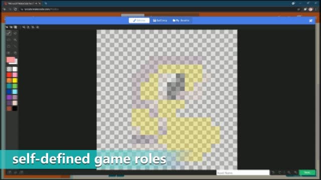Select the fill bucket tool
The height and width of the screenshot is (180, 321).
pos(15,40)
